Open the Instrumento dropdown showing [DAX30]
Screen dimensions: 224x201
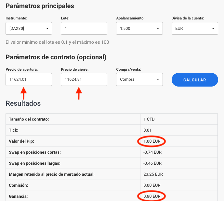pos(29,29)
